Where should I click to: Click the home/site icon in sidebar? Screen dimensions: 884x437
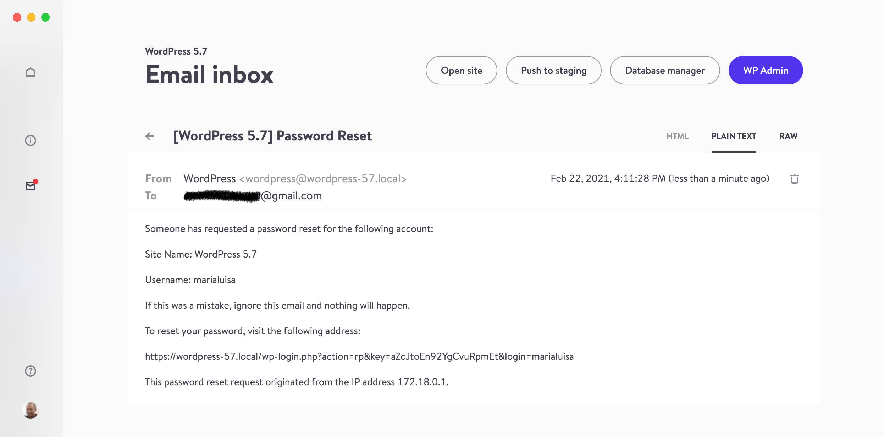pyautogui.click(x=31, y=72)
